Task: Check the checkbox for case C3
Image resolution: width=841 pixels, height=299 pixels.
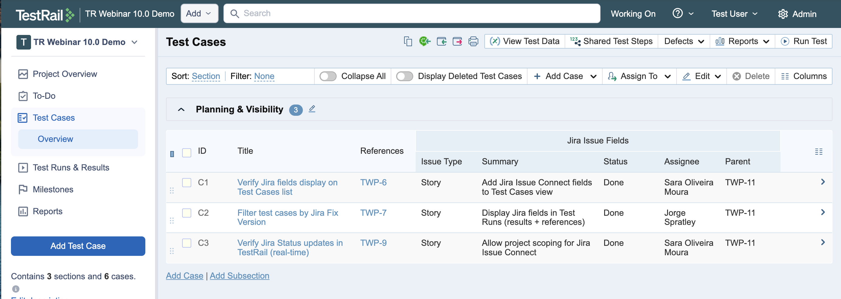Action: (x=186, y=243)
